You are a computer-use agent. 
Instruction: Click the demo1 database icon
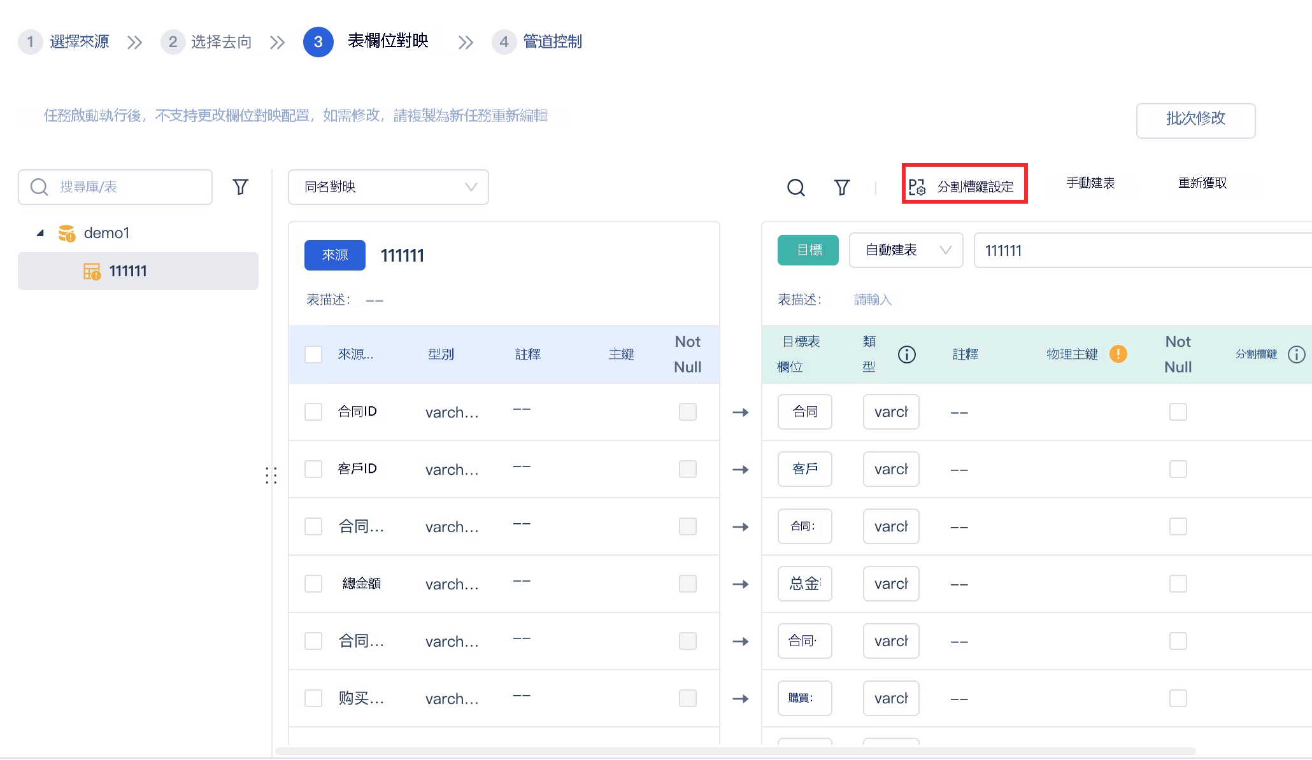[66, 233]
